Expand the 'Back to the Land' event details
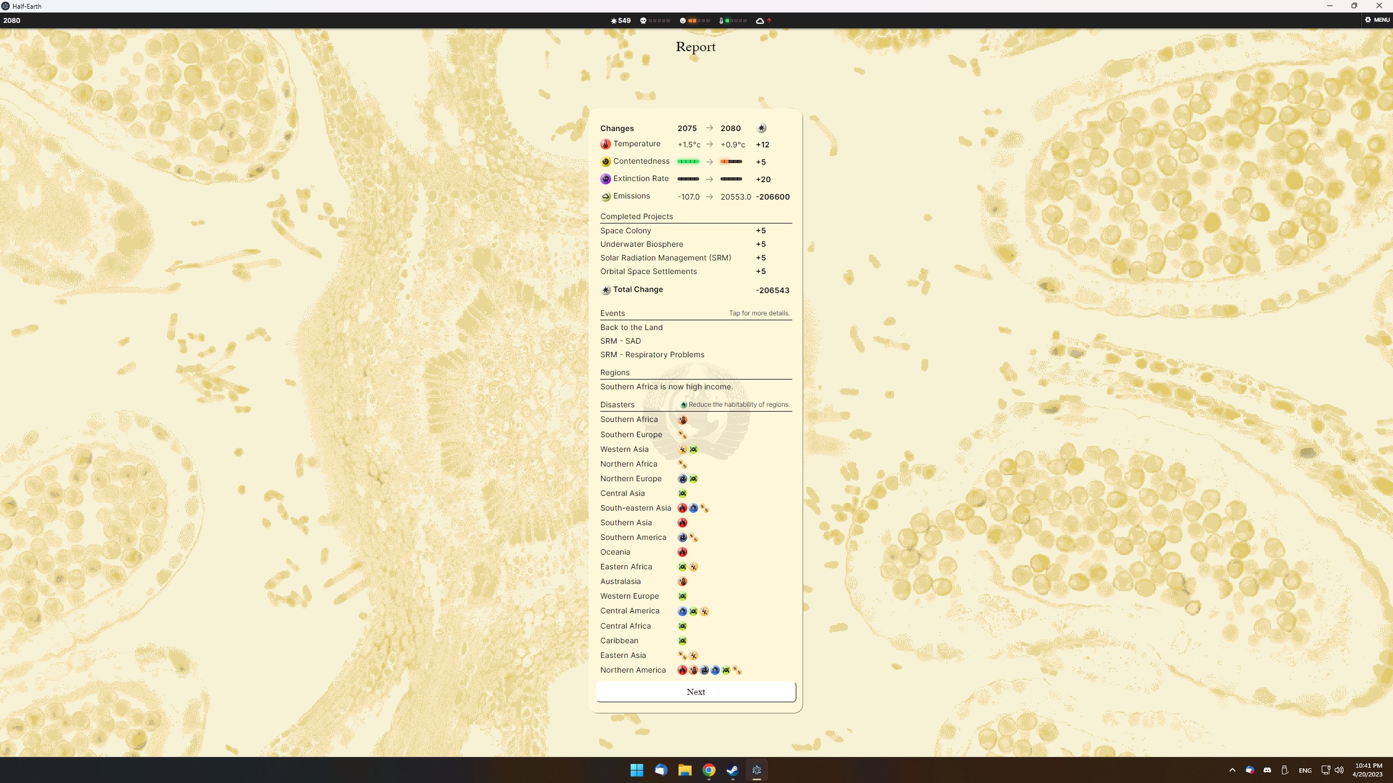Screen dimensions: 1393x783 tap(631, 327)
